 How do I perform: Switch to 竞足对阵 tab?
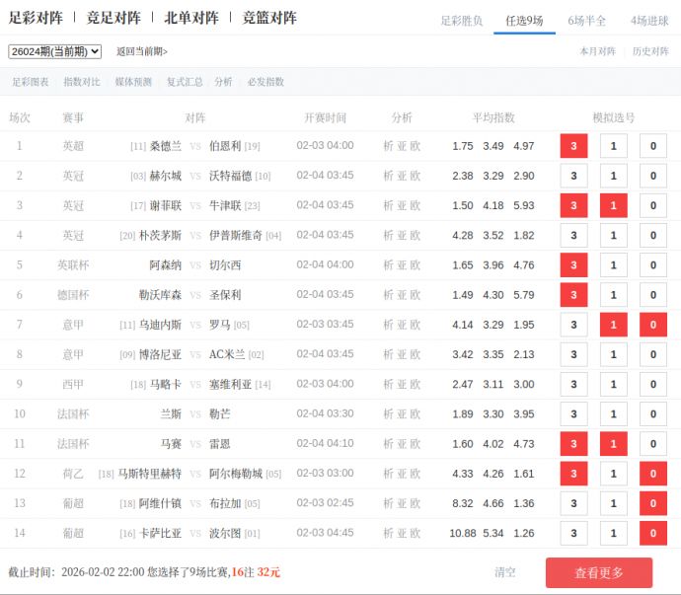tap(113, 18)
